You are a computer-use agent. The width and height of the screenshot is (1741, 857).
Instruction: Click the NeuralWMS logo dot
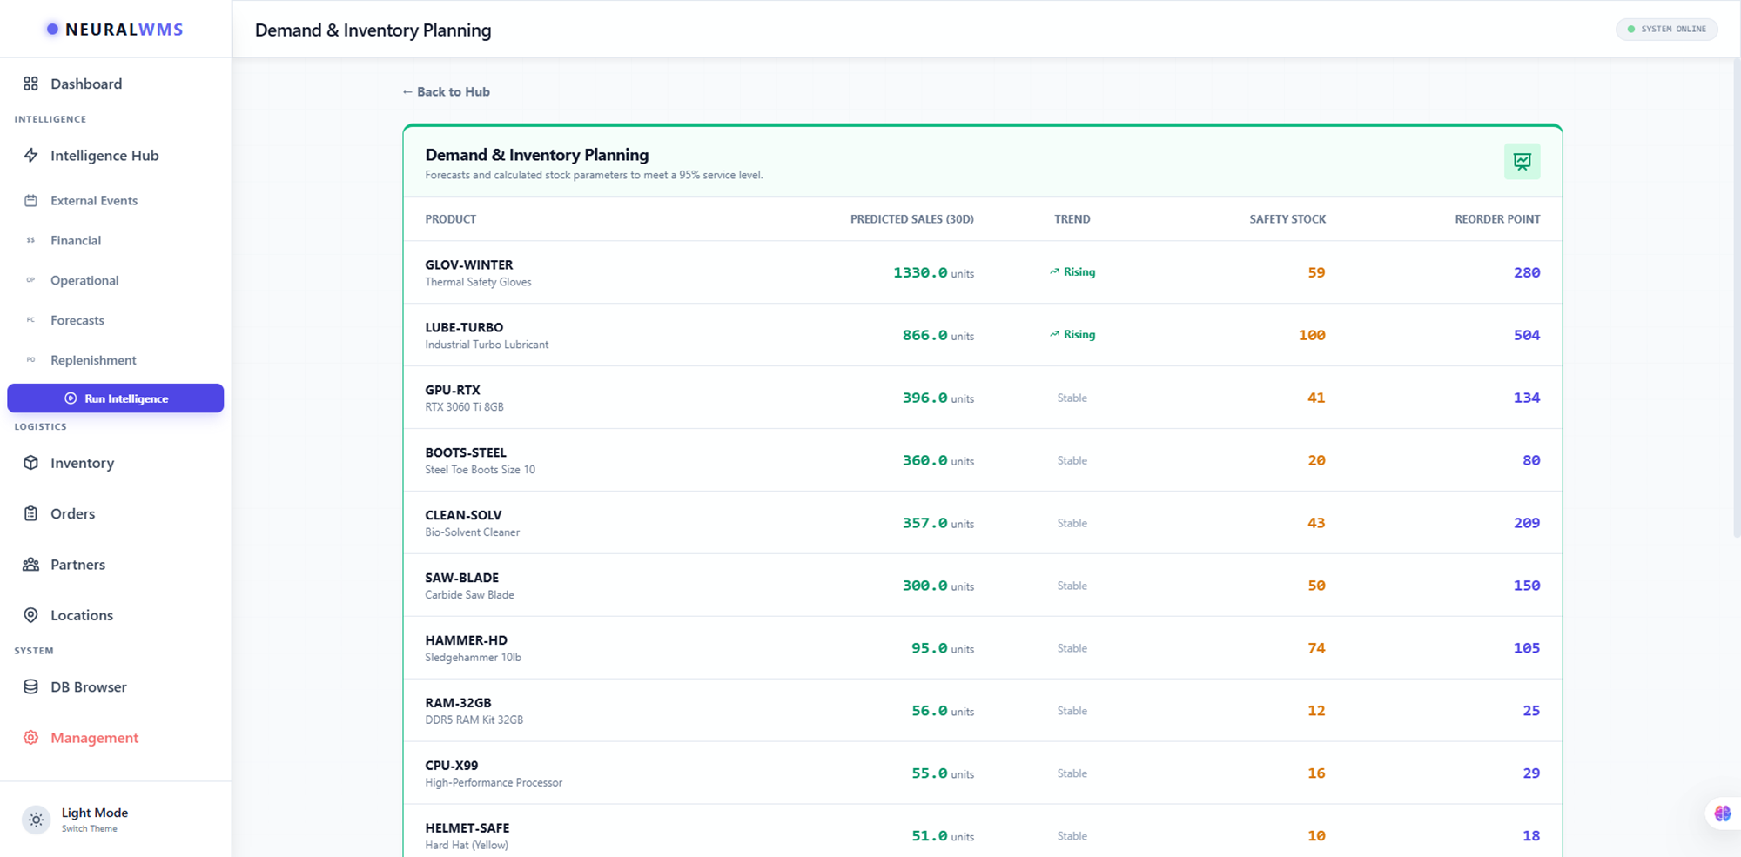tap(52, 29)
